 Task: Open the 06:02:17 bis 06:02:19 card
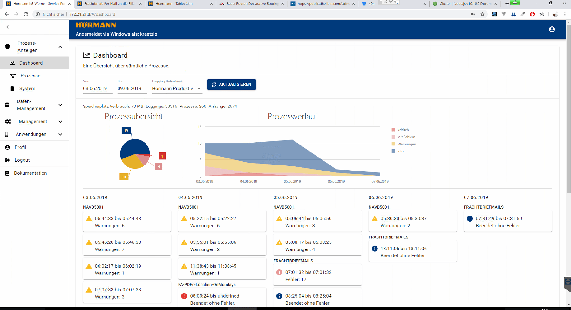[x=127, y=268]
